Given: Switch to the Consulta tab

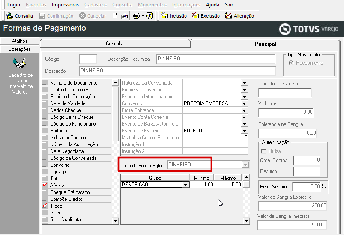Looking at the screenshot, I should pyautogui.click(x=115, y=44).
